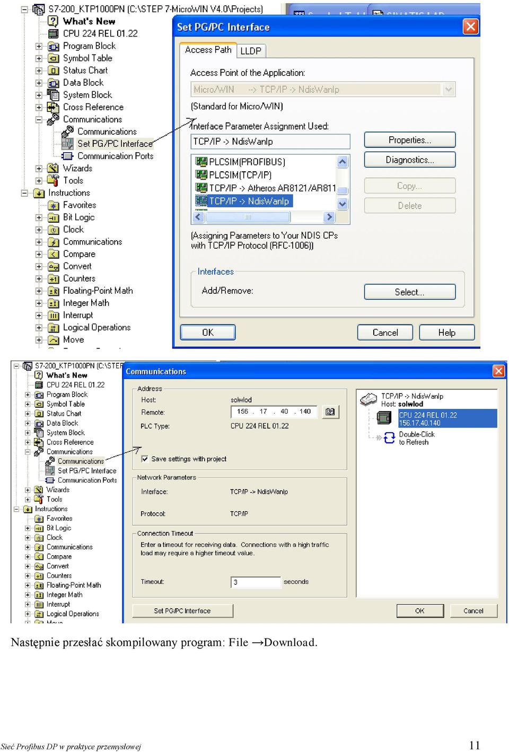Click the Remote IP address field
This screenshot has height=752, width=509.
tap(274, 412)
